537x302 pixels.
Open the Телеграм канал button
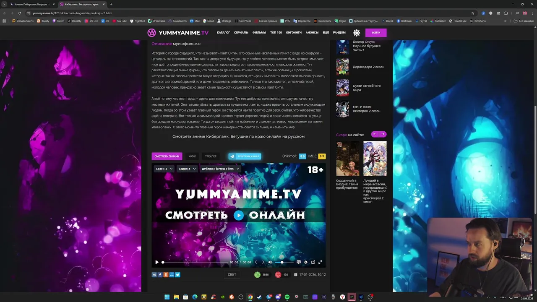pyautogui.click(x=245, y=156)
